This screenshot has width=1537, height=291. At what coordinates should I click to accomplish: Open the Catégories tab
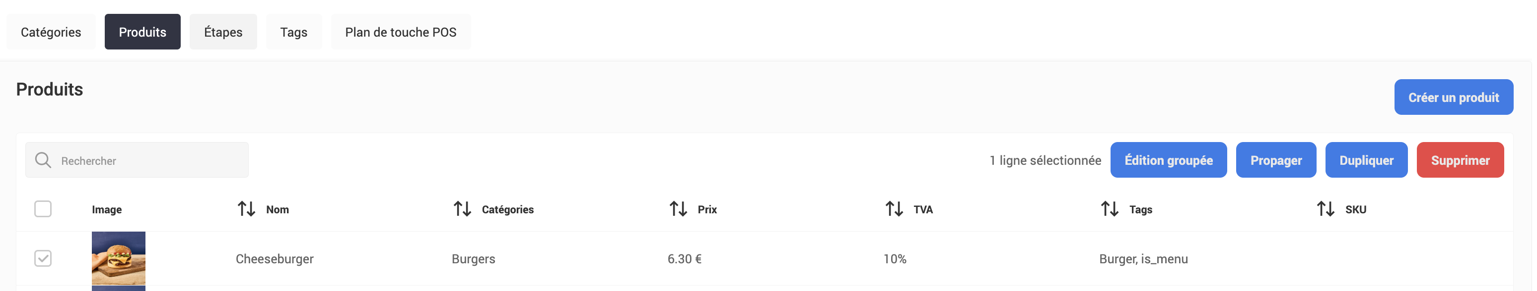[x=51, y=32]
